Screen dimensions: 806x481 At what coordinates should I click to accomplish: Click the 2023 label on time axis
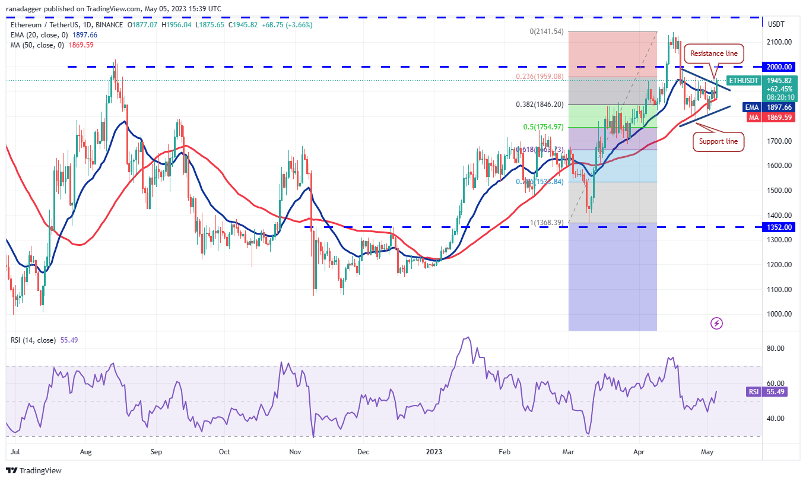tap(431, 451)
